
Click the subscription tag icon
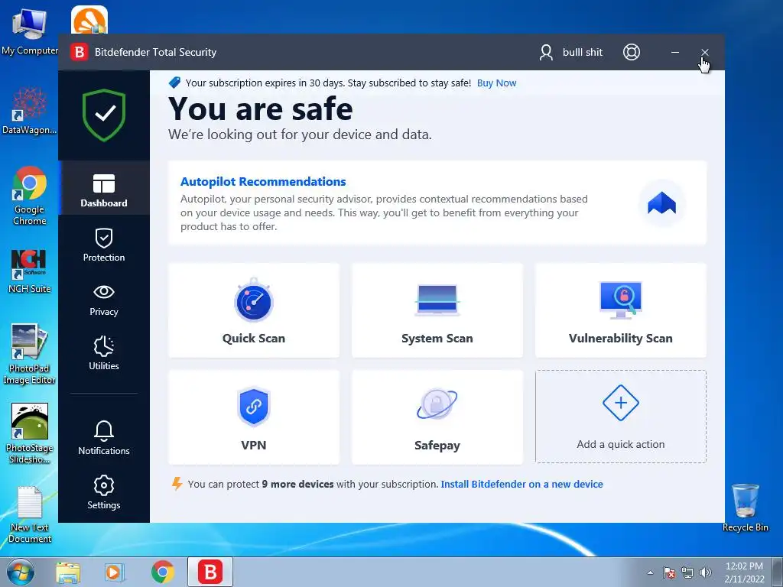175,83
